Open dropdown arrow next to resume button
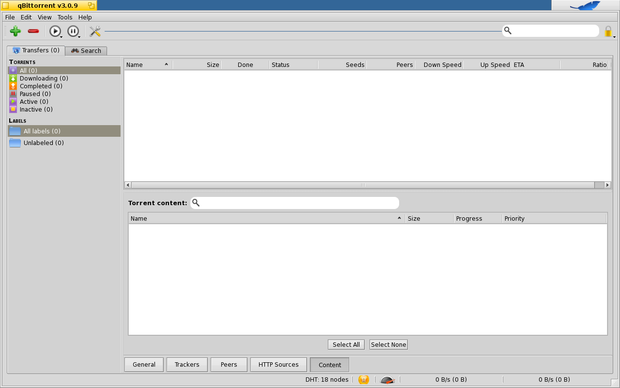620x388 pixels. (x=62, y=37)
